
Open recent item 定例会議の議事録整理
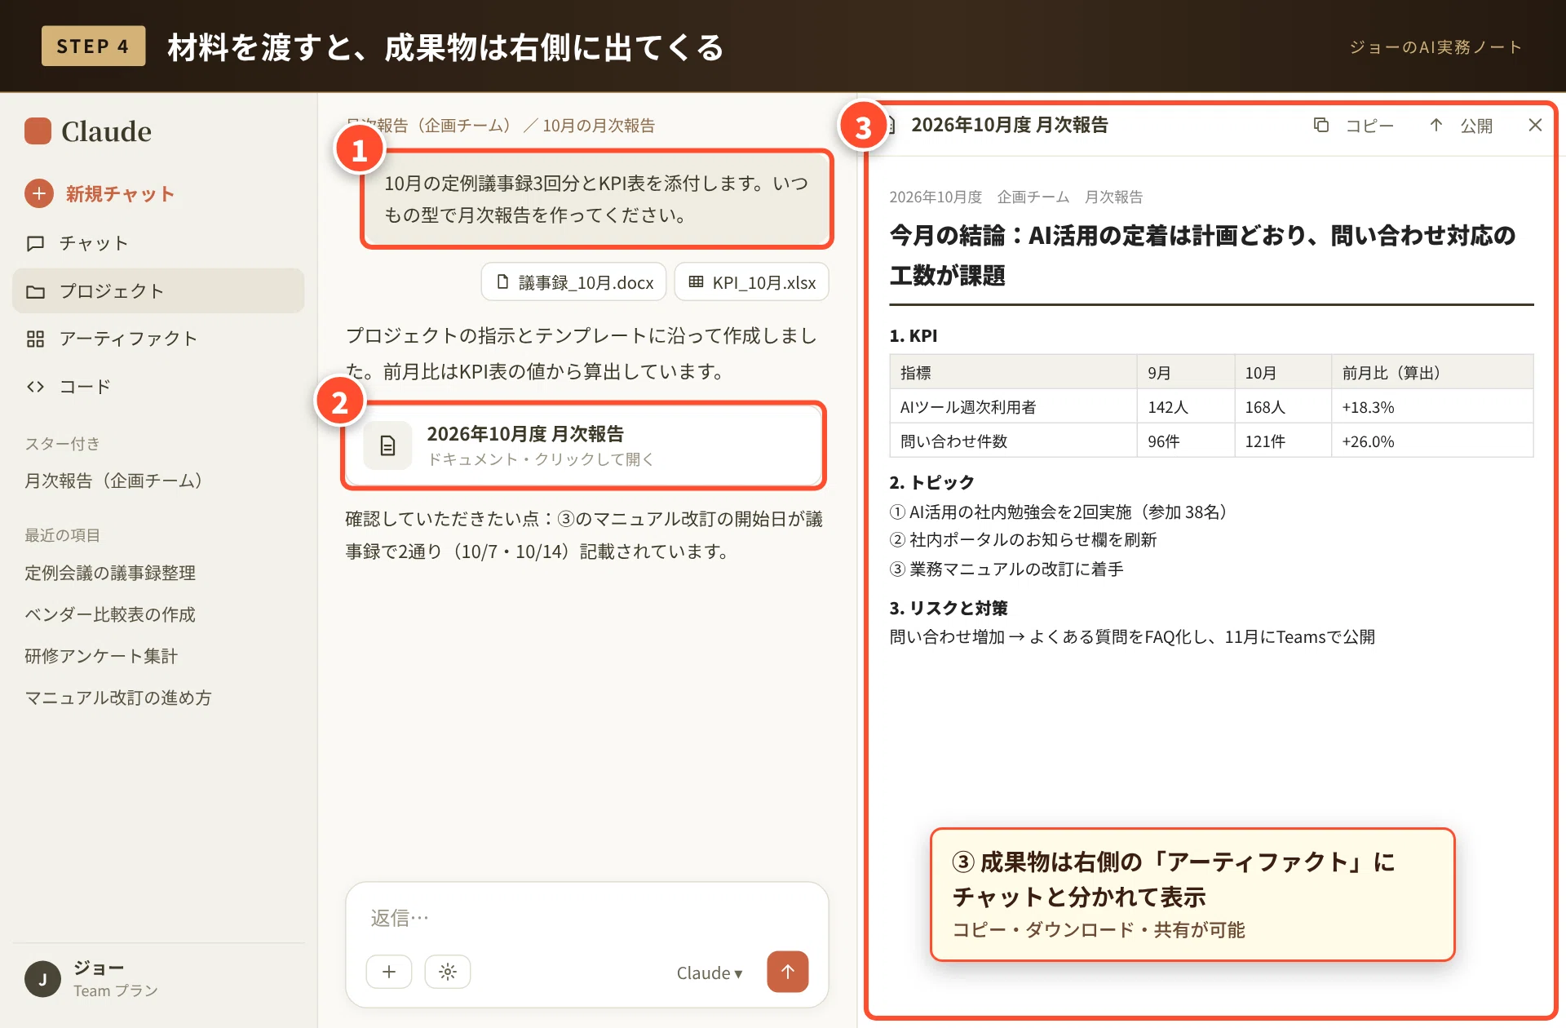[110, 573]
